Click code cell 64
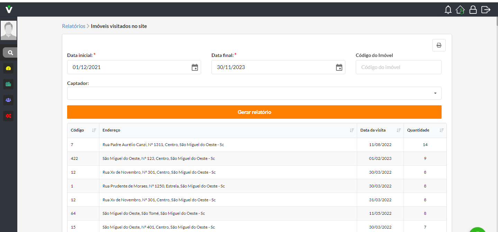The height and width of the screenshot is (232, 498). 73,213
